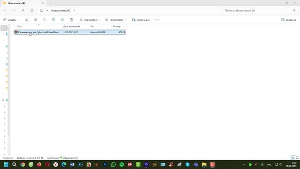Click the This PC monitor icon in the address bar
This screenshot has width=300, height=169.
[42, 10]
